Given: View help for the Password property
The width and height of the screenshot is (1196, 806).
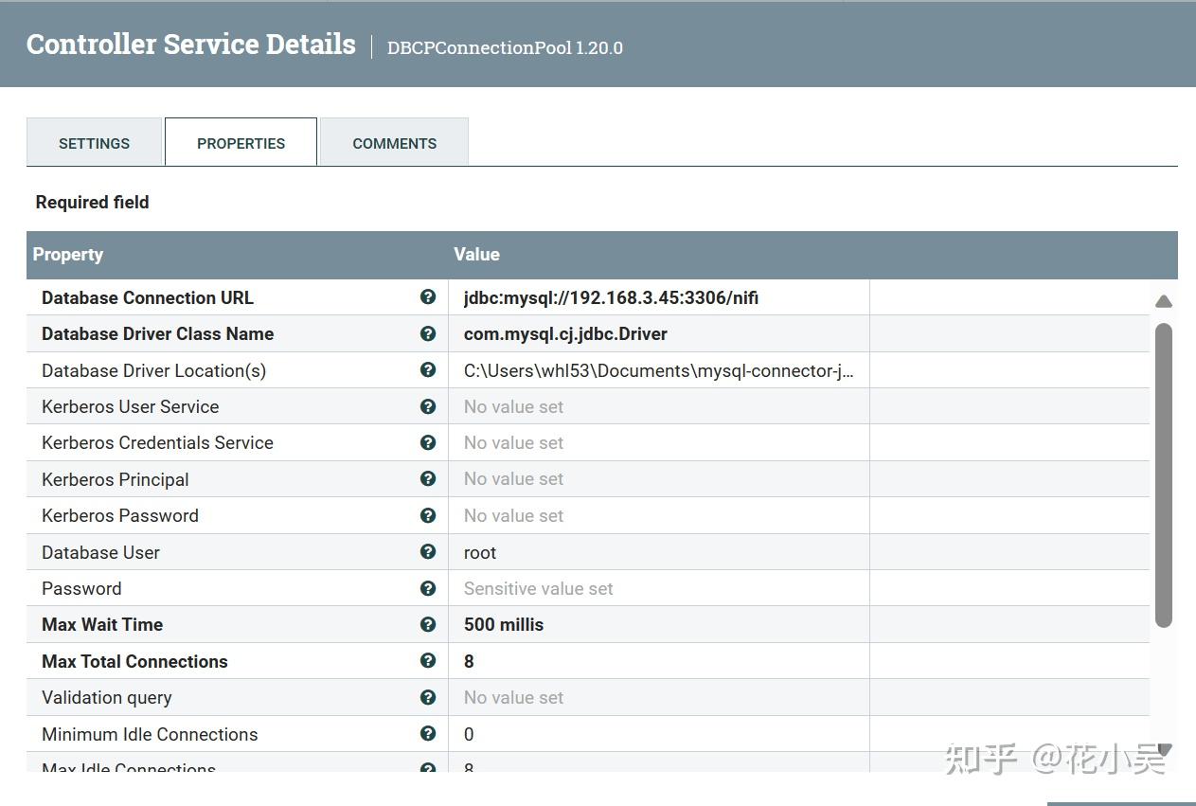Looking at the screenshot, I should pos(428,588).
